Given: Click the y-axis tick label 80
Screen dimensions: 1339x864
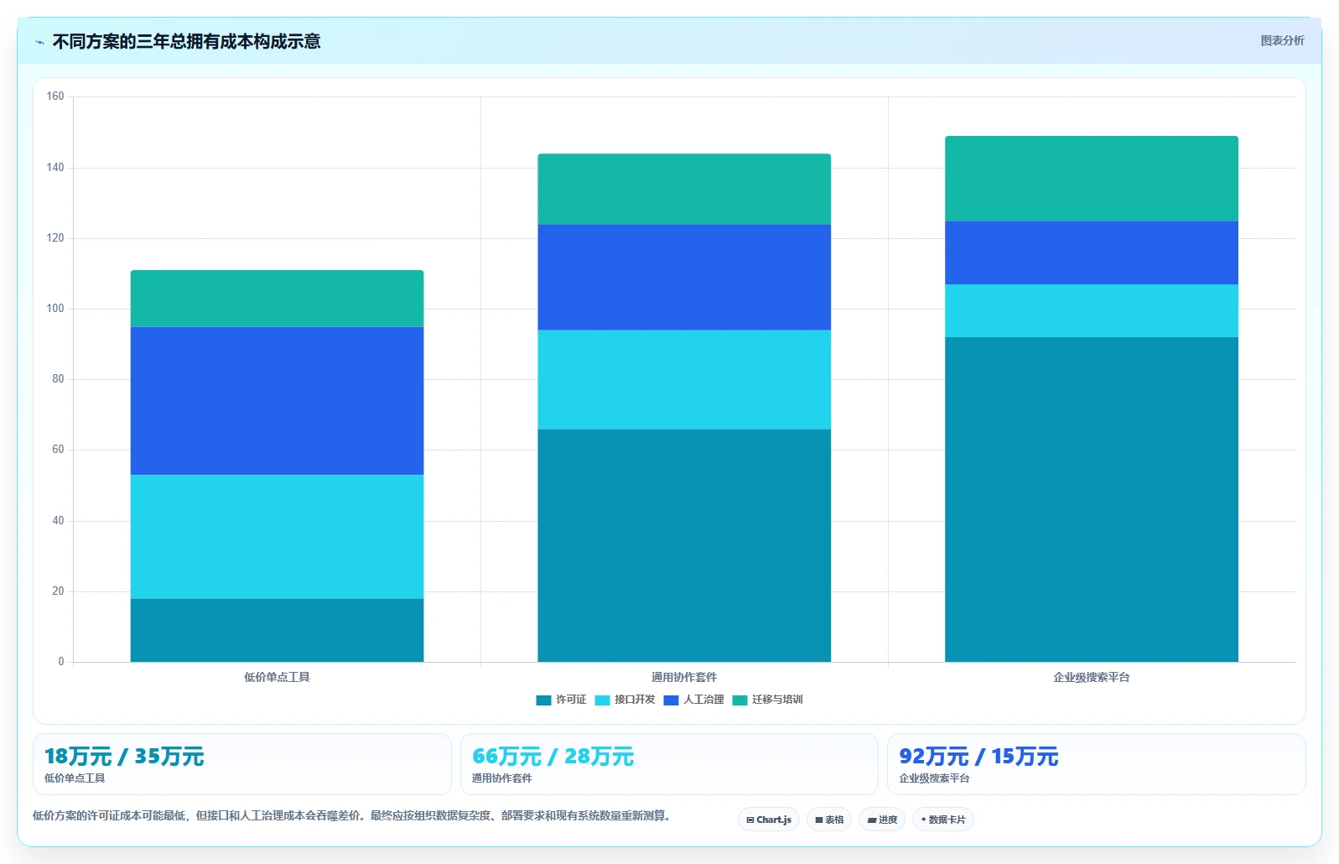Looking at the screenshot, I should (58, 379).
